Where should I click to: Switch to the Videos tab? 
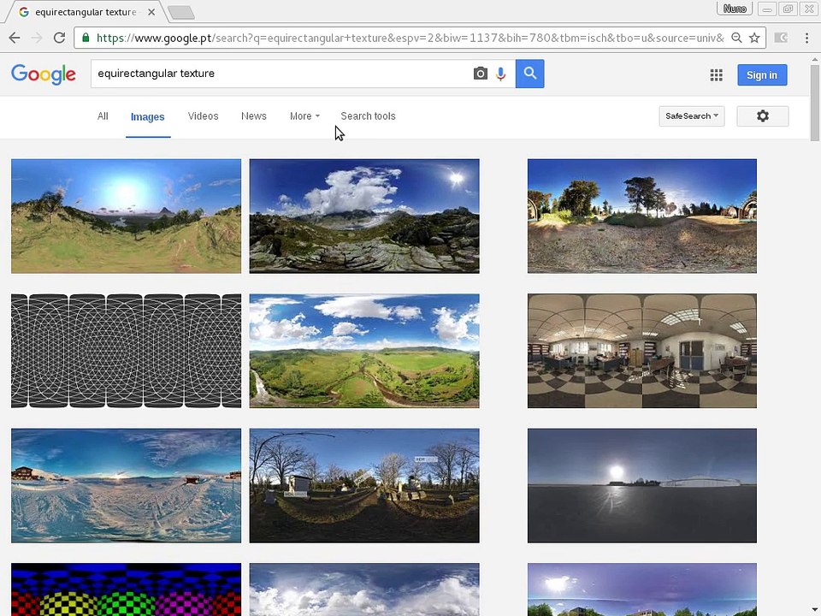204,115
